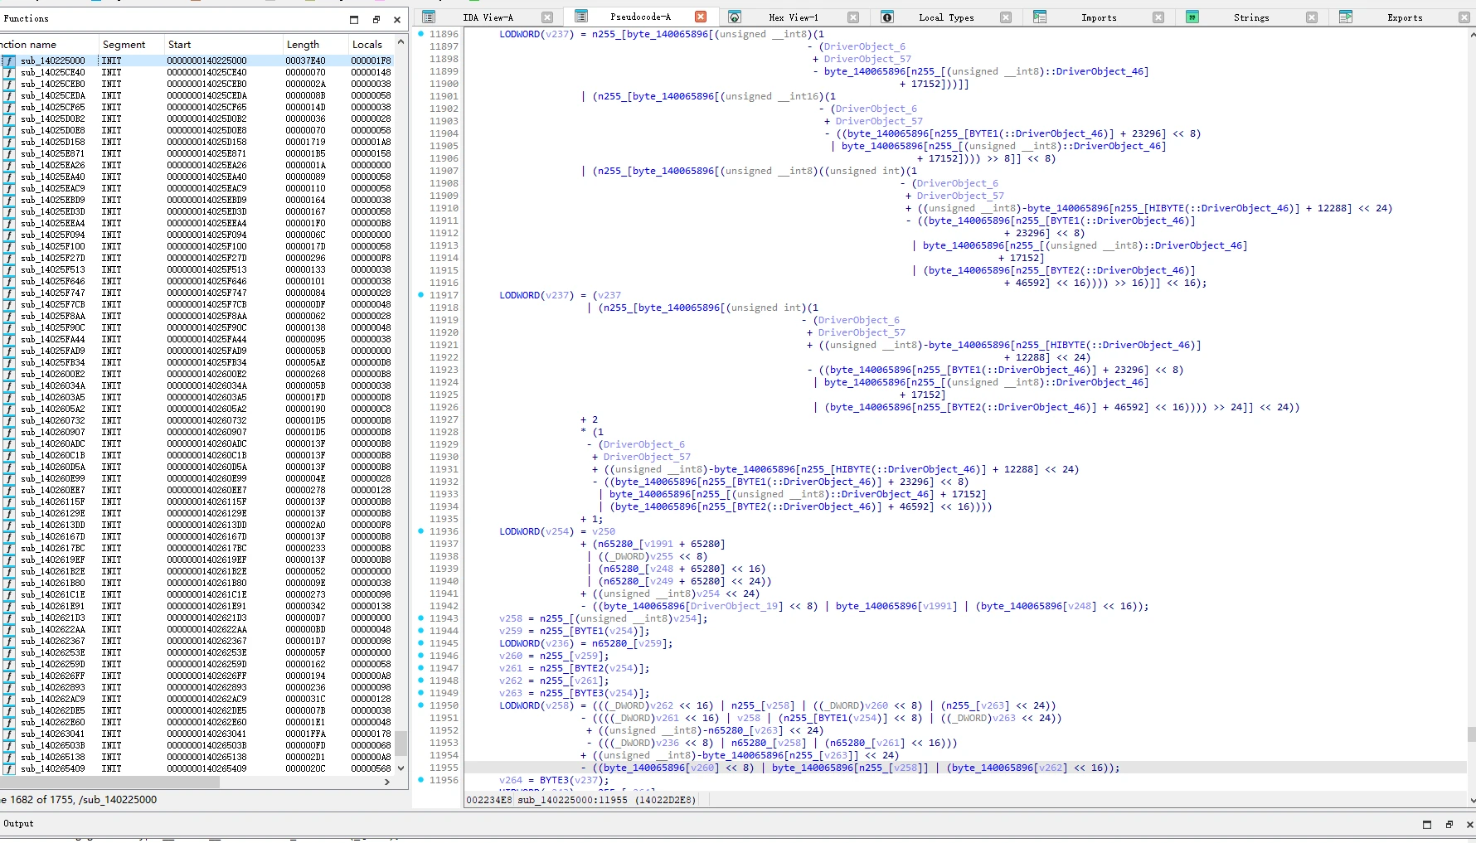The width and height of the screenshot is (1476, 843).
Task: Click the IDA View-A tab icon
Action: [x=428, y=17]
